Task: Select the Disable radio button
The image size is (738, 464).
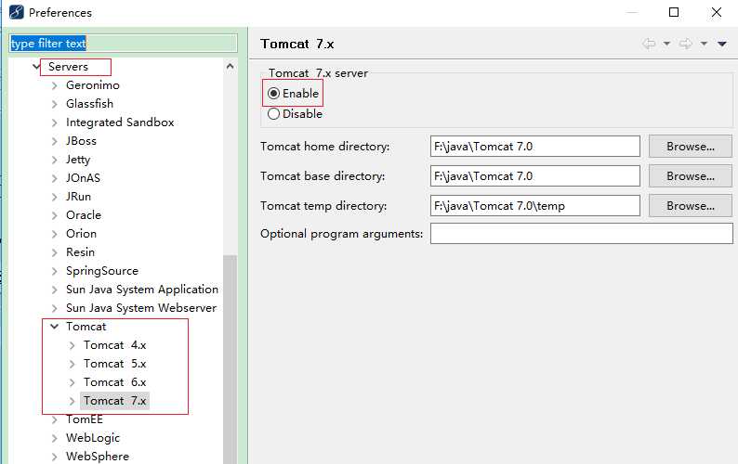Action: tap(273, 114)
